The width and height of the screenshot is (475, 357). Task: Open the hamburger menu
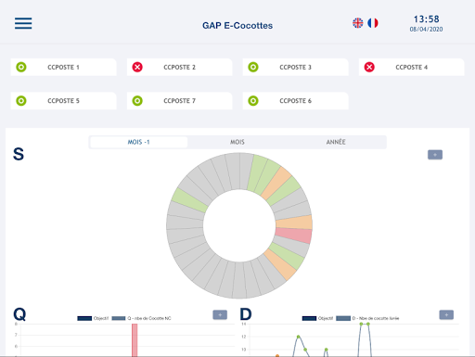[23, 23]
